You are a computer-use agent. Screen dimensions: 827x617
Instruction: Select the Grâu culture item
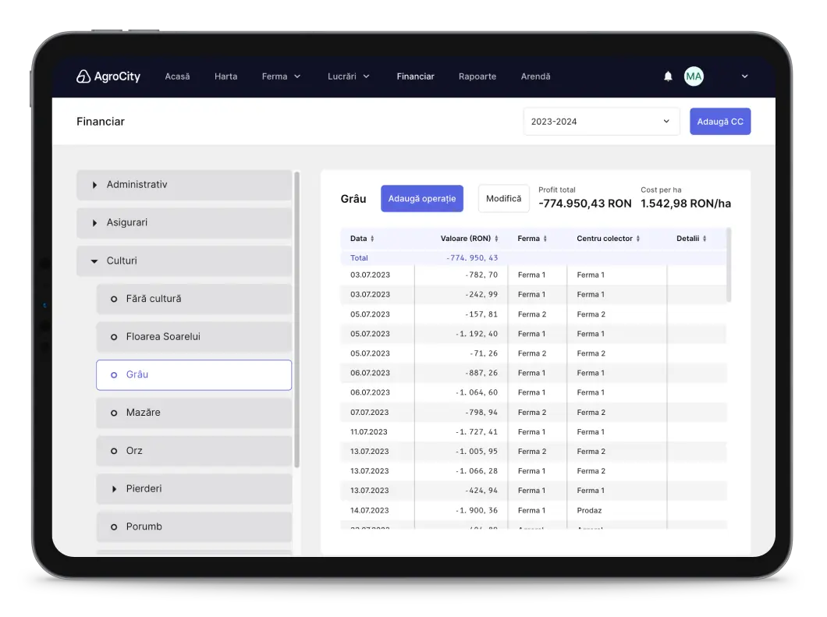[193, 374]
